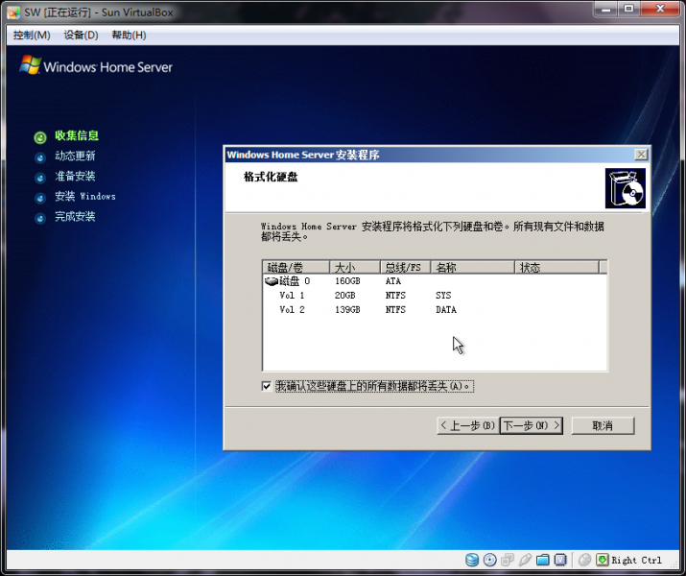Click the virtualization (V chip) status icon
Viewport: 686px width, 576px height.
[560, 560]
